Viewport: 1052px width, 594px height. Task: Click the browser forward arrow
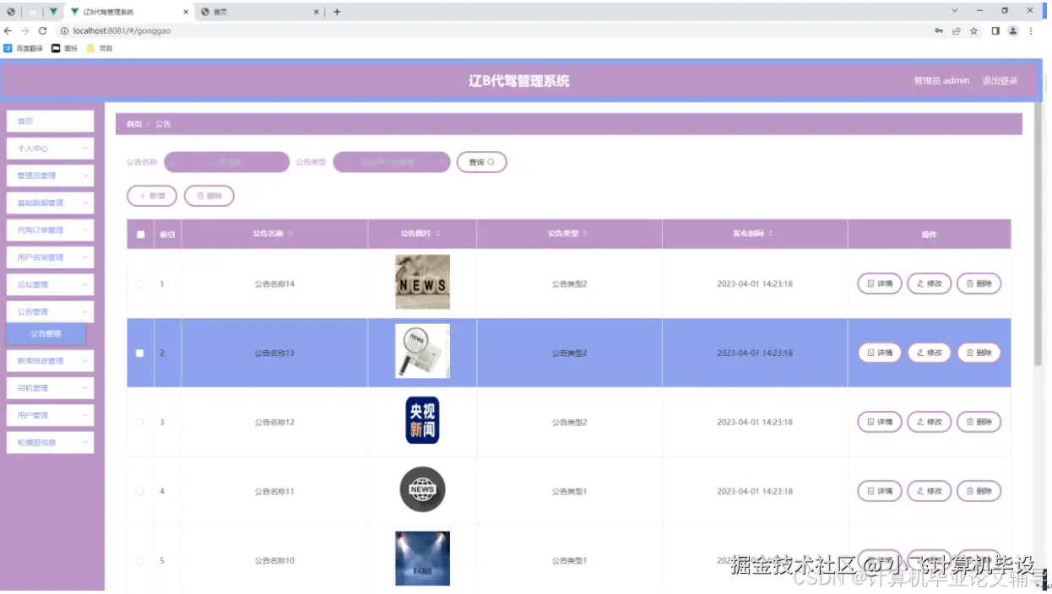click(x=25, y=30)
